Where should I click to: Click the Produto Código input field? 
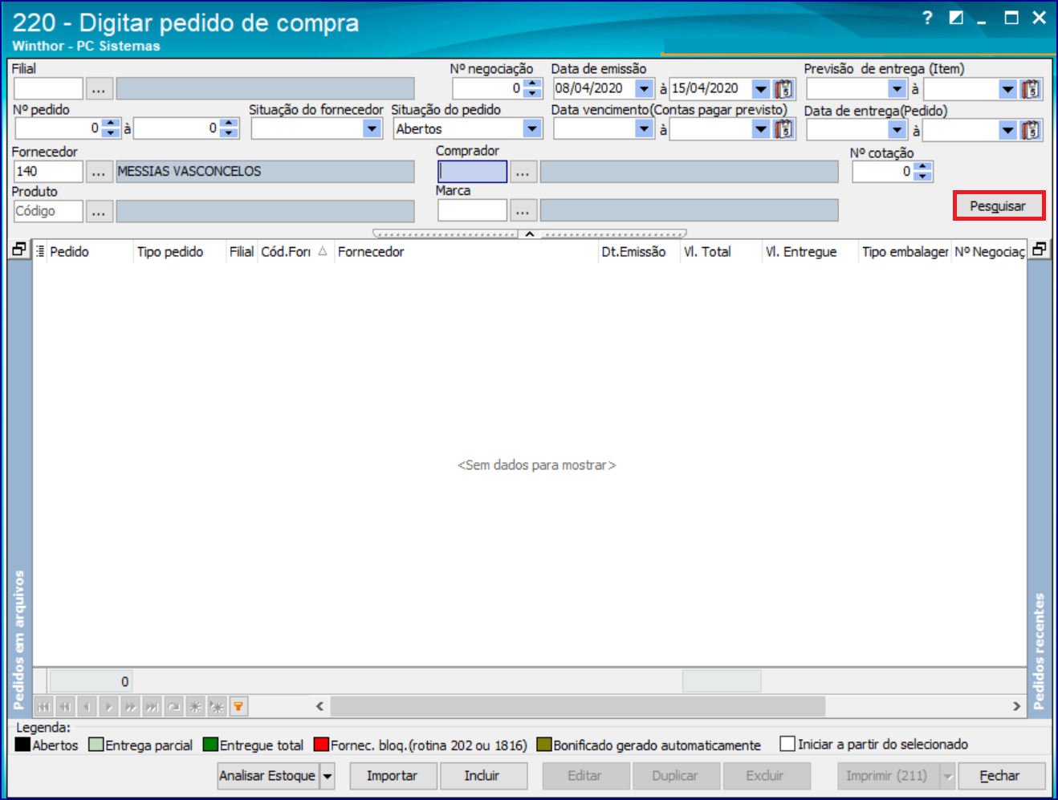(48, 211)
